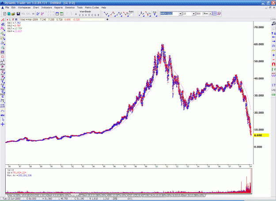Click the 6.690 current price label

(261, 135)
